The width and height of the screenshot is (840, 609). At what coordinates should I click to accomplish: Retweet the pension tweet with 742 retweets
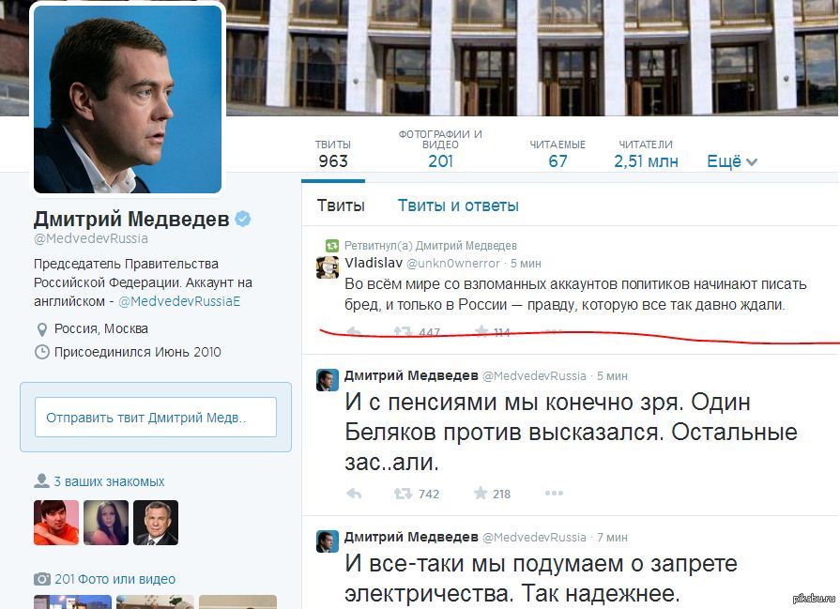point(417,494)
